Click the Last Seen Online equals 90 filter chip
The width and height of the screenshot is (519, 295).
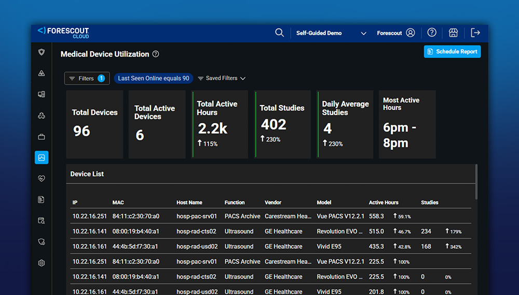[154, 78]
